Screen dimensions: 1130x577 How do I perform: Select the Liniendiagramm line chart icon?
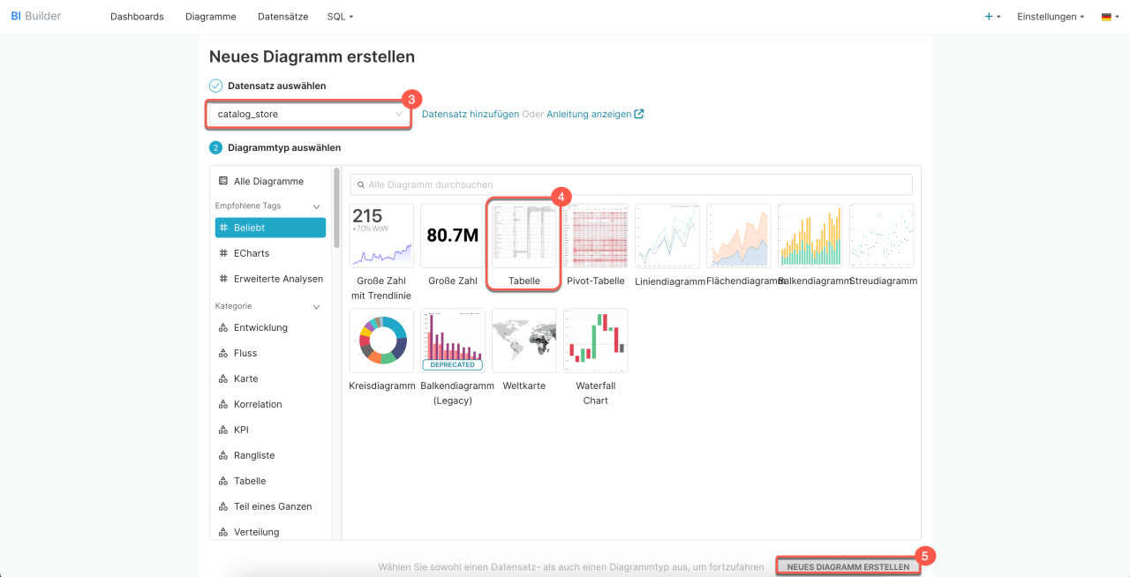(667, 236)
